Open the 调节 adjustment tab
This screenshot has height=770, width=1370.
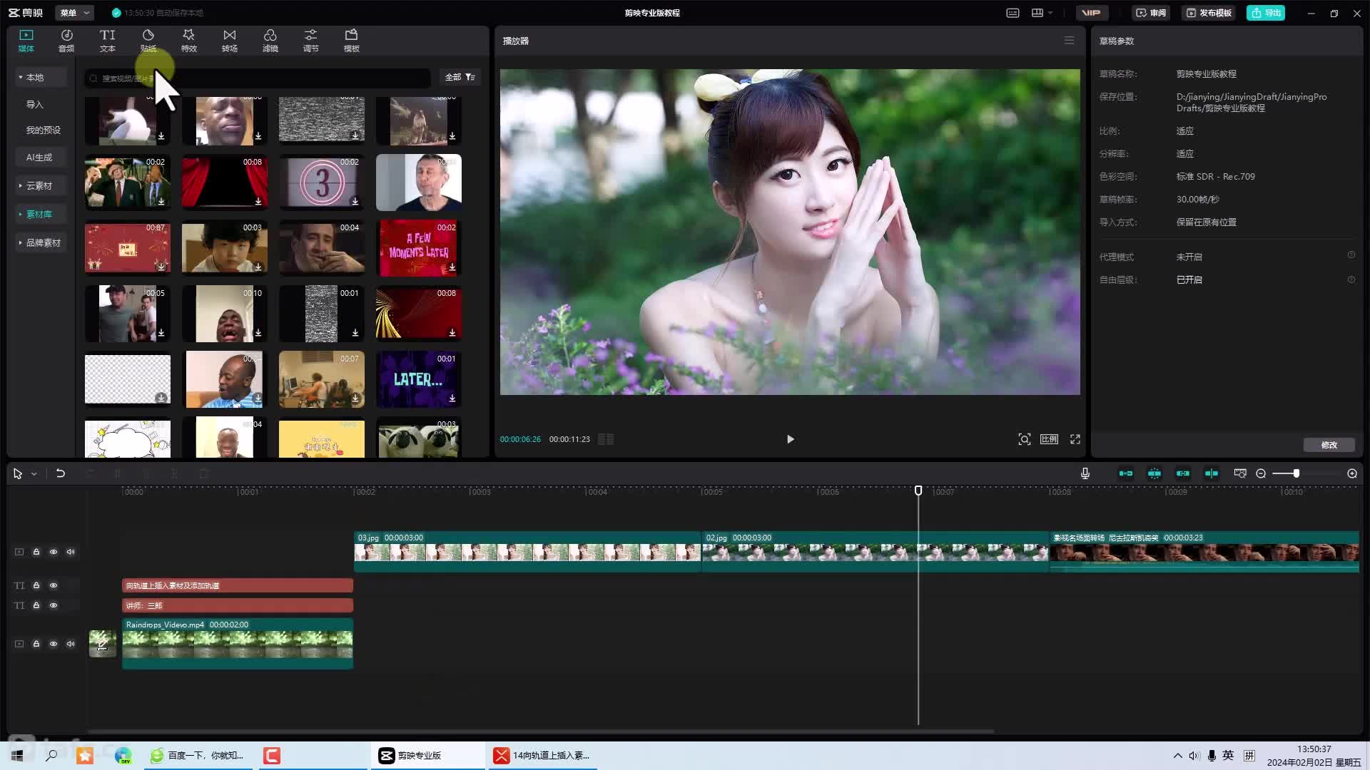pos(311,41)
